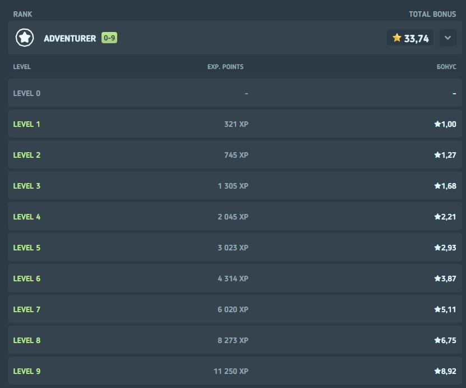Click the LEVEL column header
The image size is (466, 388).
pyautogui.click(x=22, y=67)
